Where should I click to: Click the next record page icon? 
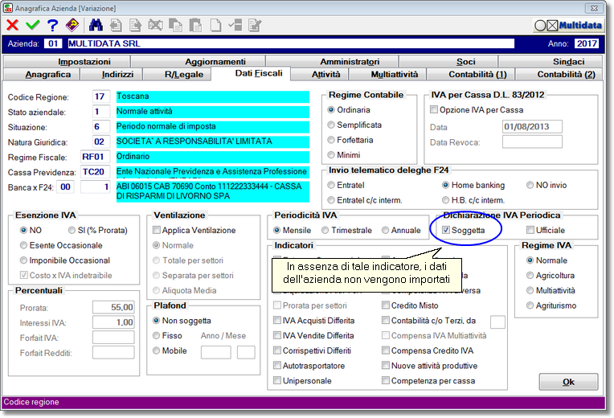pos(136,25)
